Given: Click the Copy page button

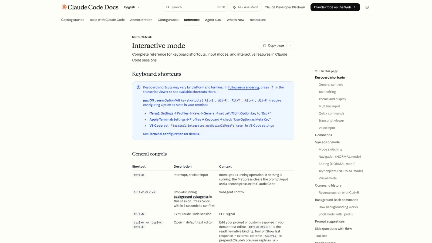Looking at the screenshot, I should pyautogui.click(x=273, y=46).
